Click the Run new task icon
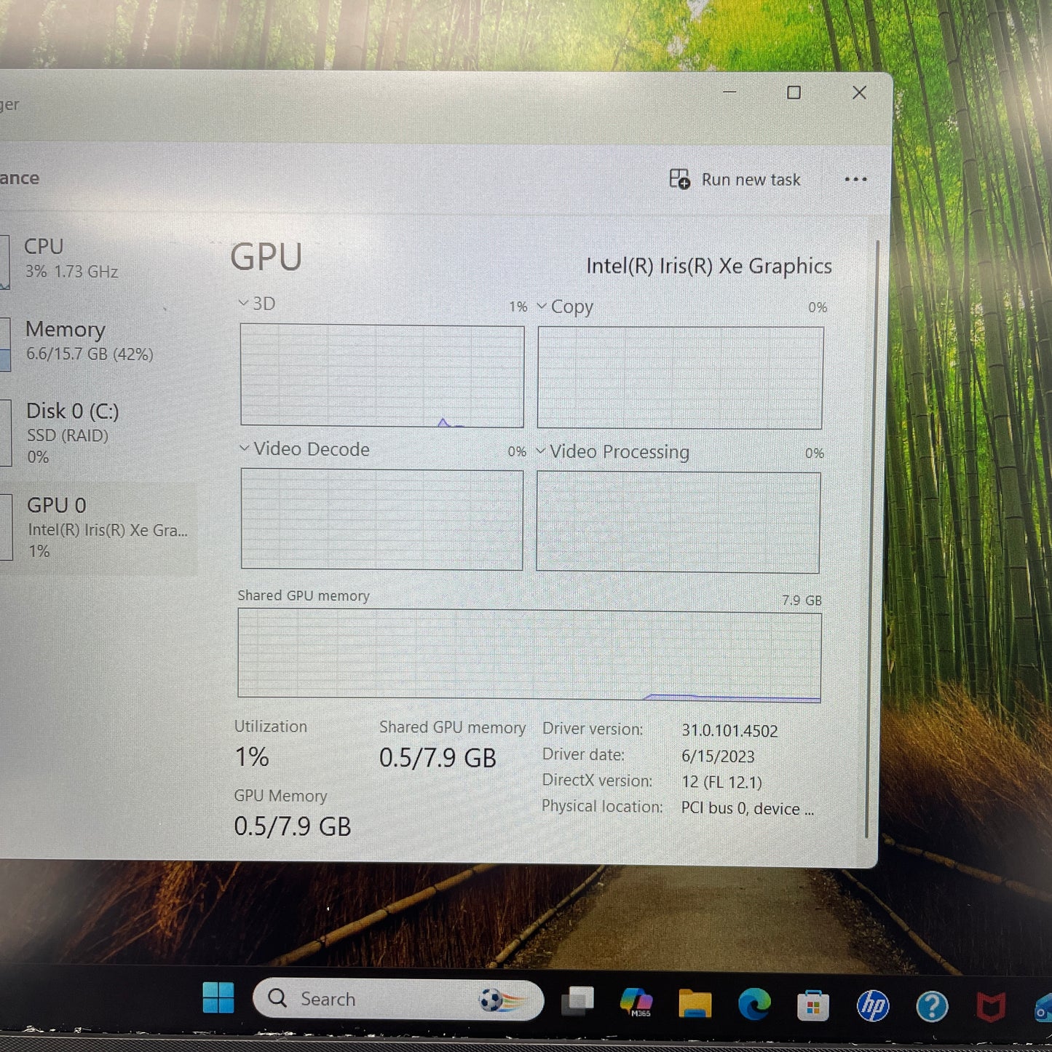Image resolution: width=1052 pixels, height=1052 pixels. (679, 179)
